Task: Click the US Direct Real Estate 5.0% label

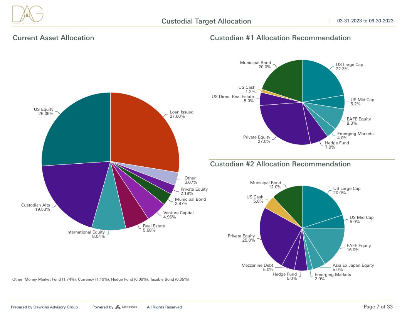Action: [x=232, y=98]
